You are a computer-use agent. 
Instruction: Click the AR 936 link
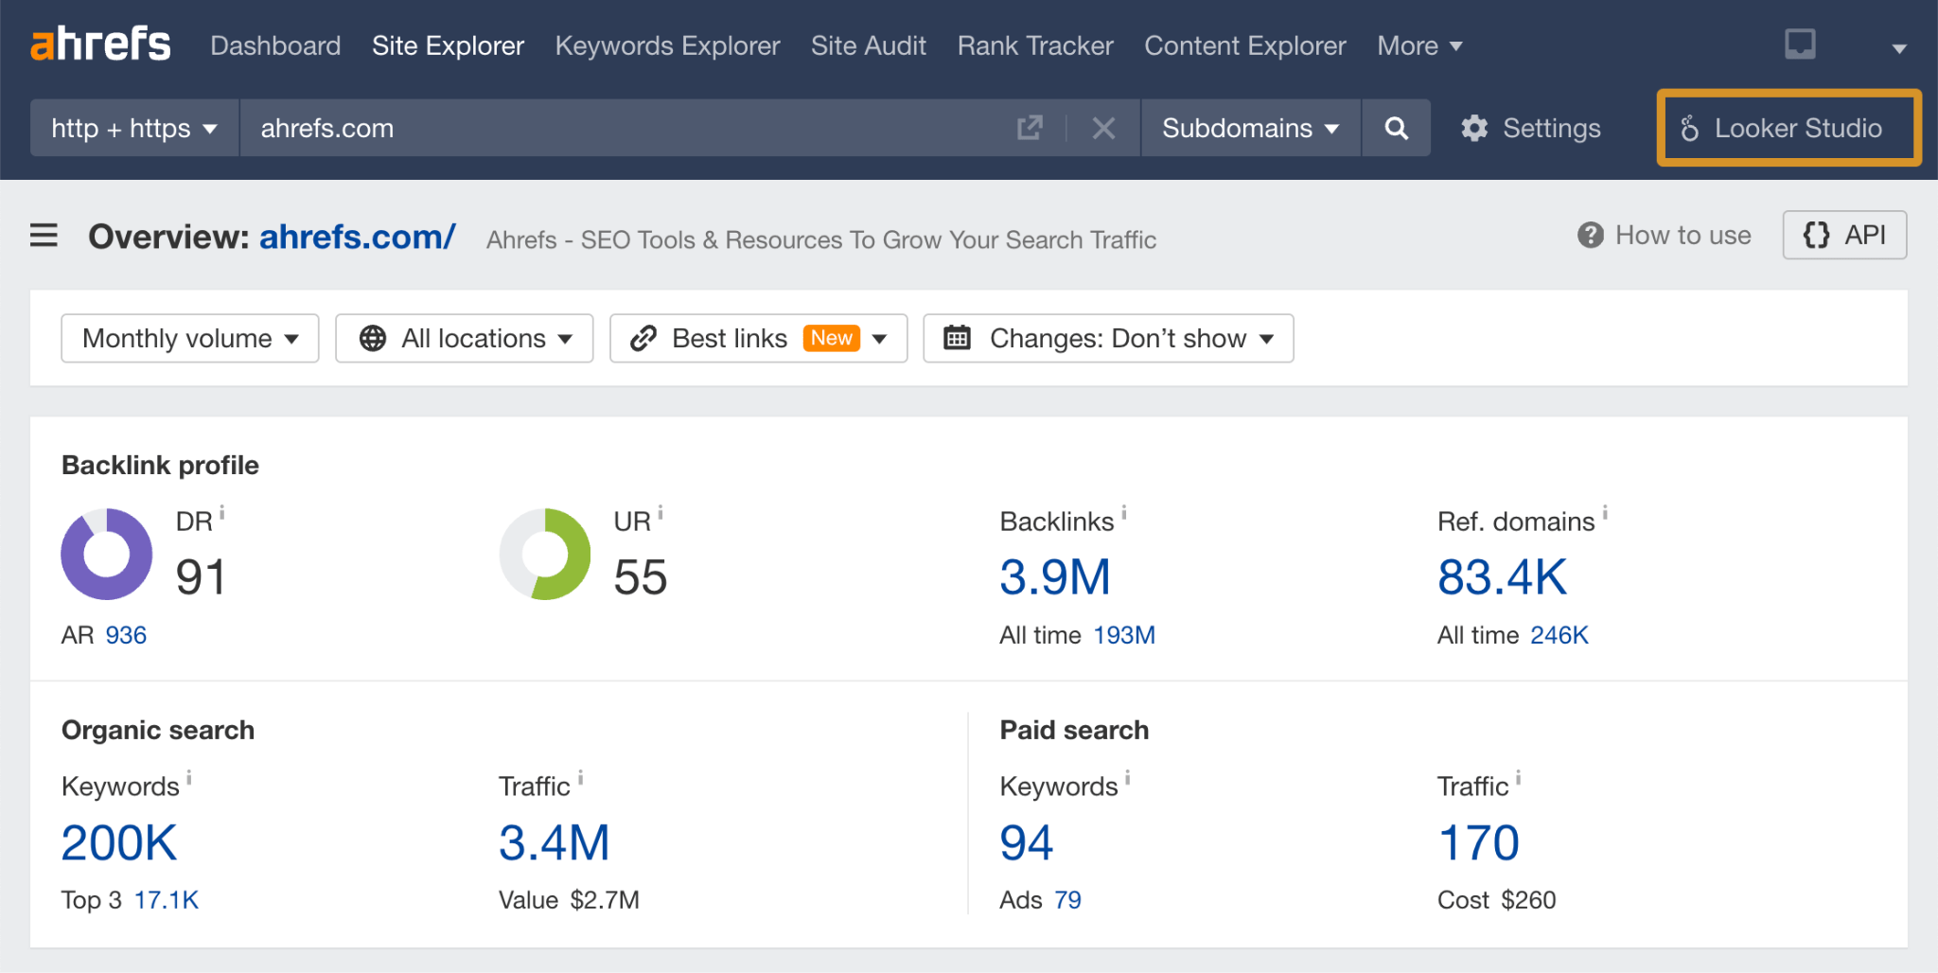point(125,635)
